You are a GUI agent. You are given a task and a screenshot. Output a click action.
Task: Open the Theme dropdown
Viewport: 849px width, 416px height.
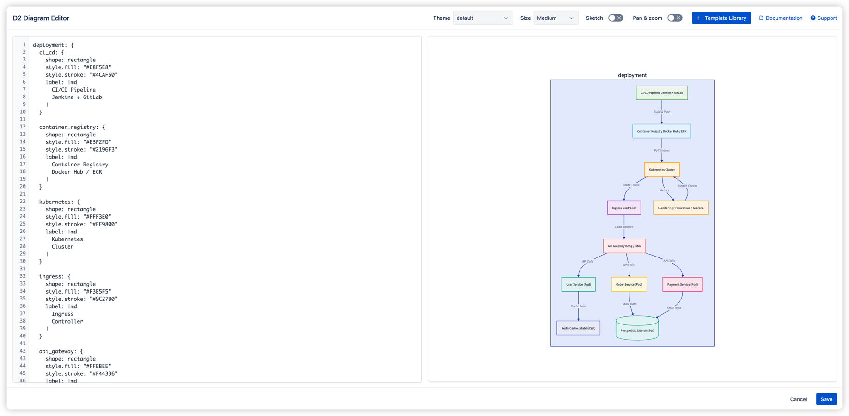coord(483,18)
